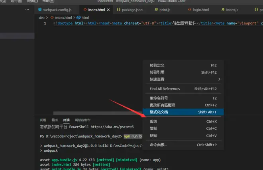Switch to the 终端 panel tab
The width and height of the screenshot is (263, 170).
point(67,120)
